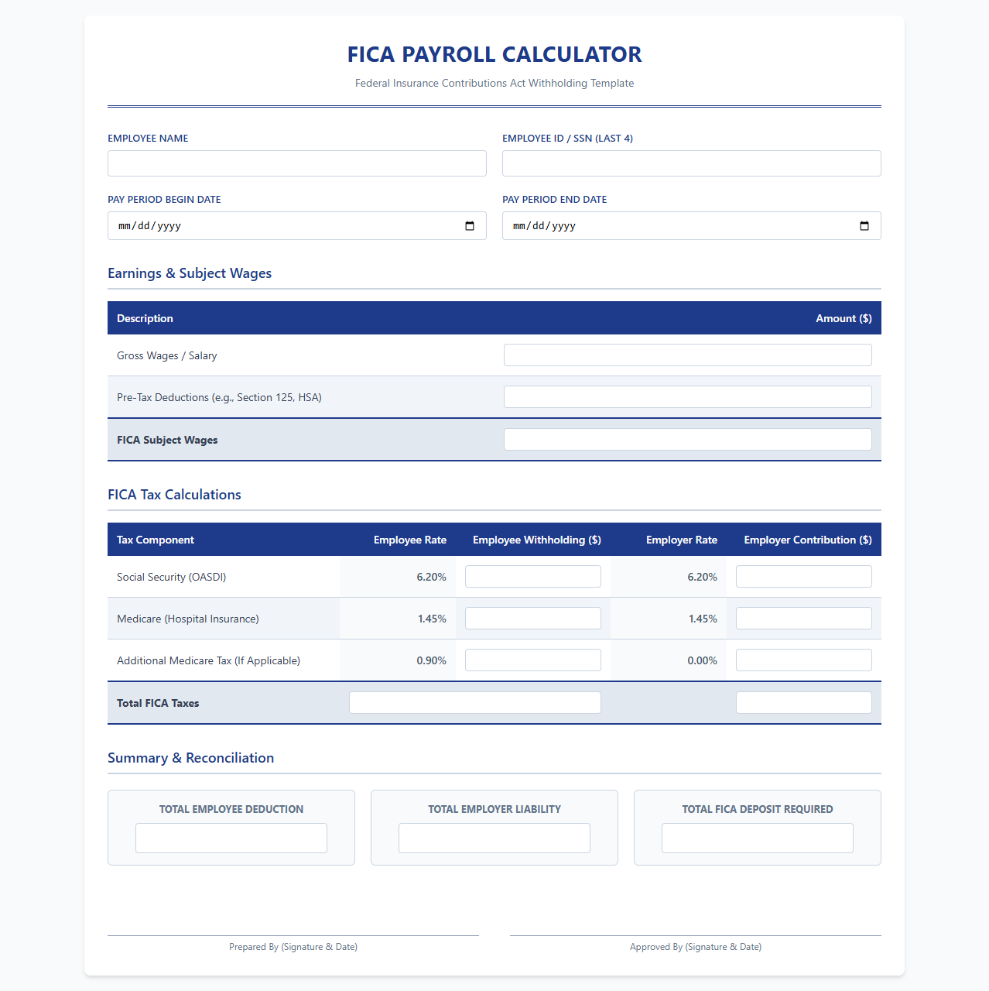Focus the Pre-Tax Deductions amount field
Viewport: 989px width, 991px height.
[x=688, y=397]
